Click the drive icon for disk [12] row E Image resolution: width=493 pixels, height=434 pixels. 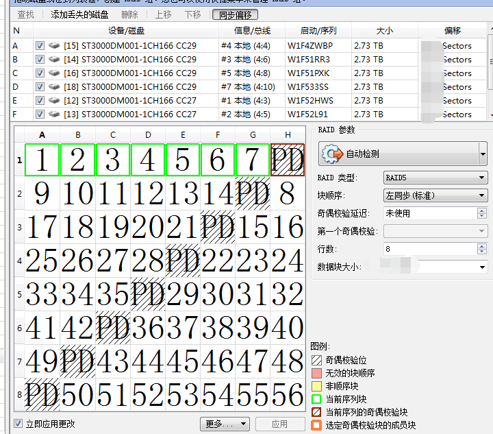click(x=55, y=101)
